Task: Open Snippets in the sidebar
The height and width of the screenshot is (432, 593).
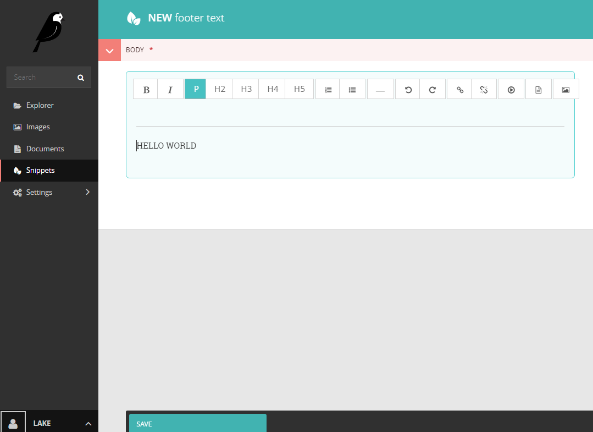Action: click(49, 171)
